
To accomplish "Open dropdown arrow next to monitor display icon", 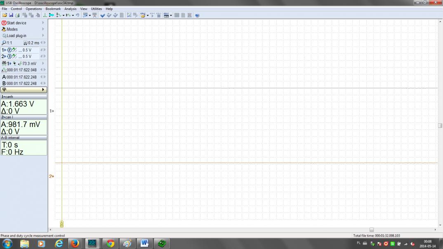I will (90, 15).
